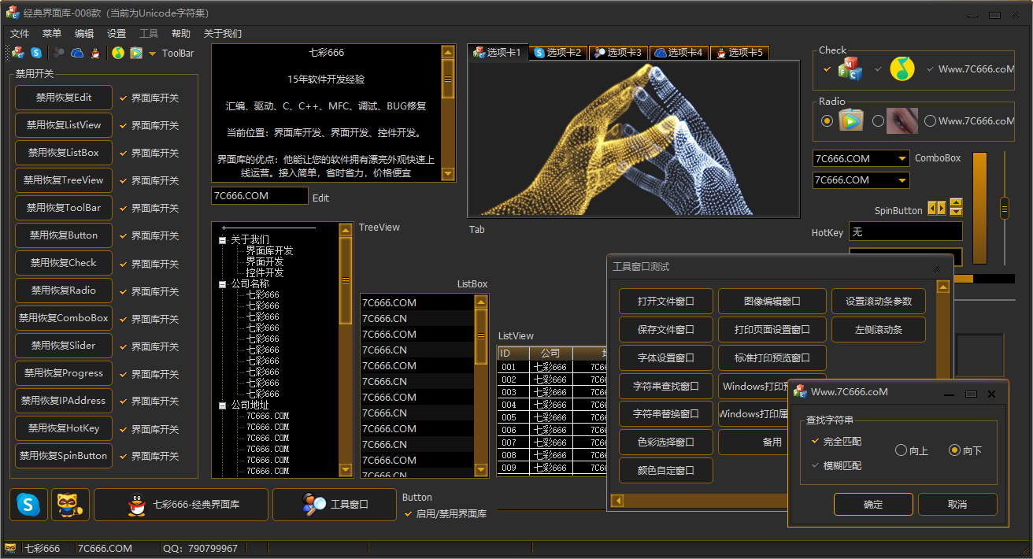The height and width of the screenshot is (559, 1033).
Task: Collapse the 关于我们 tree node
Action: coord(223,240)
